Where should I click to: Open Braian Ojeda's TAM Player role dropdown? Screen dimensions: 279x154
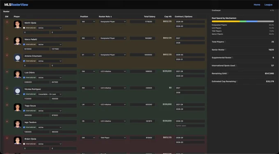113,138
